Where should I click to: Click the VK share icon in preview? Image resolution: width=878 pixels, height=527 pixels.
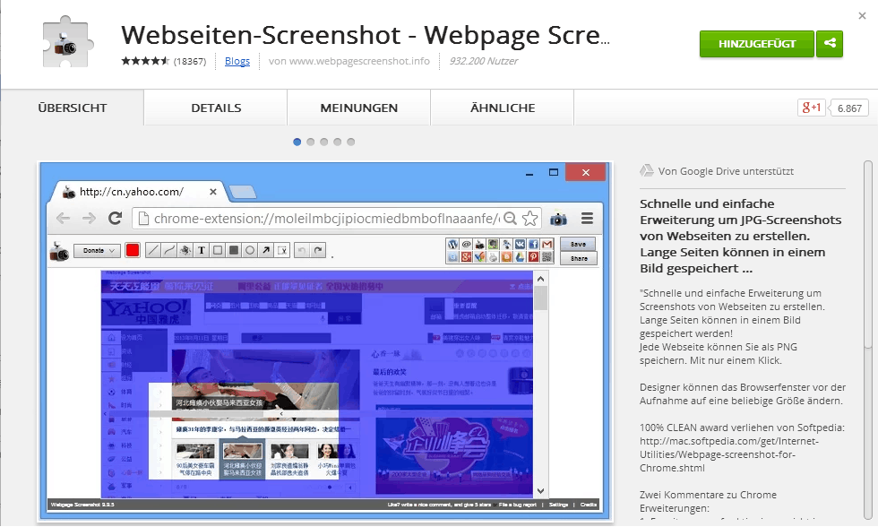520,244
